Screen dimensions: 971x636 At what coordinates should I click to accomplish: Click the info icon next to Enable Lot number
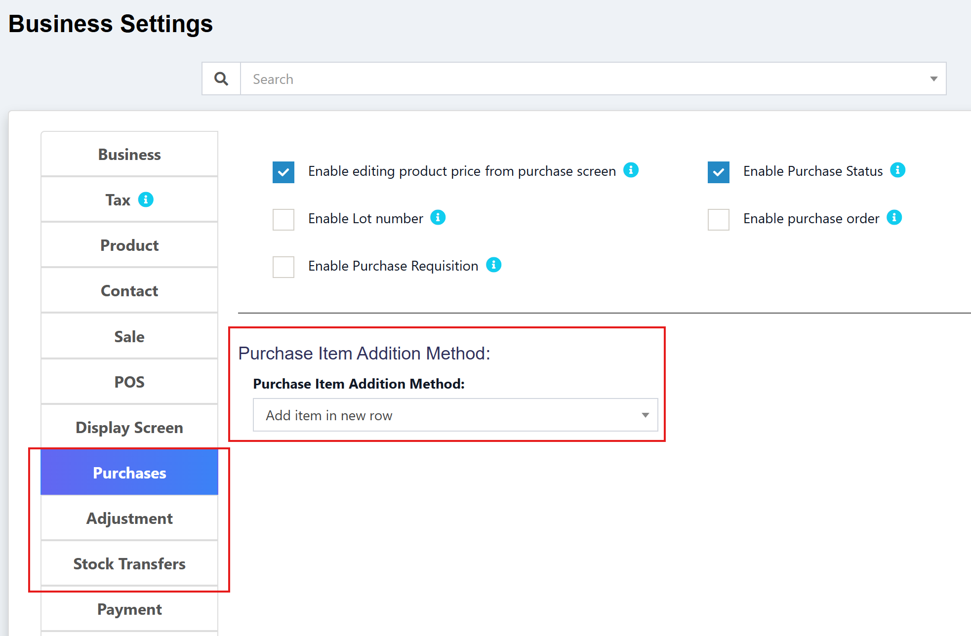438,217
